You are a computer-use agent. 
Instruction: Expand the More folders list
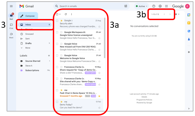pos(27,48)
